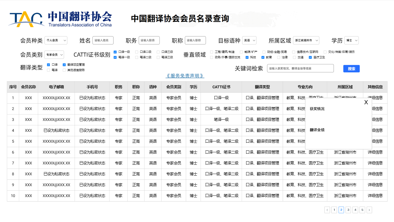The width and height of the screenshot is (394, 222).
Task: Open the 学历 education dropdown
Action: click(x=351, y=40)
